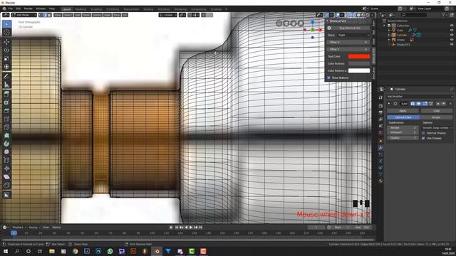Image resolution: width=456 pixels, height=256 pixels.
Task: Choose the Catmull-Clark subdivision type
Action: click(x=403, y=117)
